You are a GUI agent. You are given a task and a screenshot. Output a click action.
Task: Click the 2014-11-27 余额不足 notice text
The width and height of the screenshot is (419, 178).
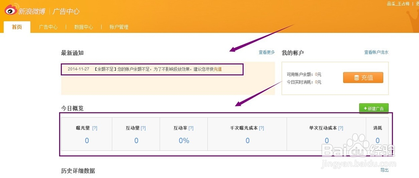(x=144, y=69)
